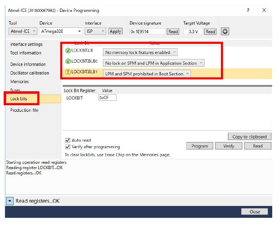Click the help question mark icon
The width and height of the screenshot is (280, 226).
(248, 10)
